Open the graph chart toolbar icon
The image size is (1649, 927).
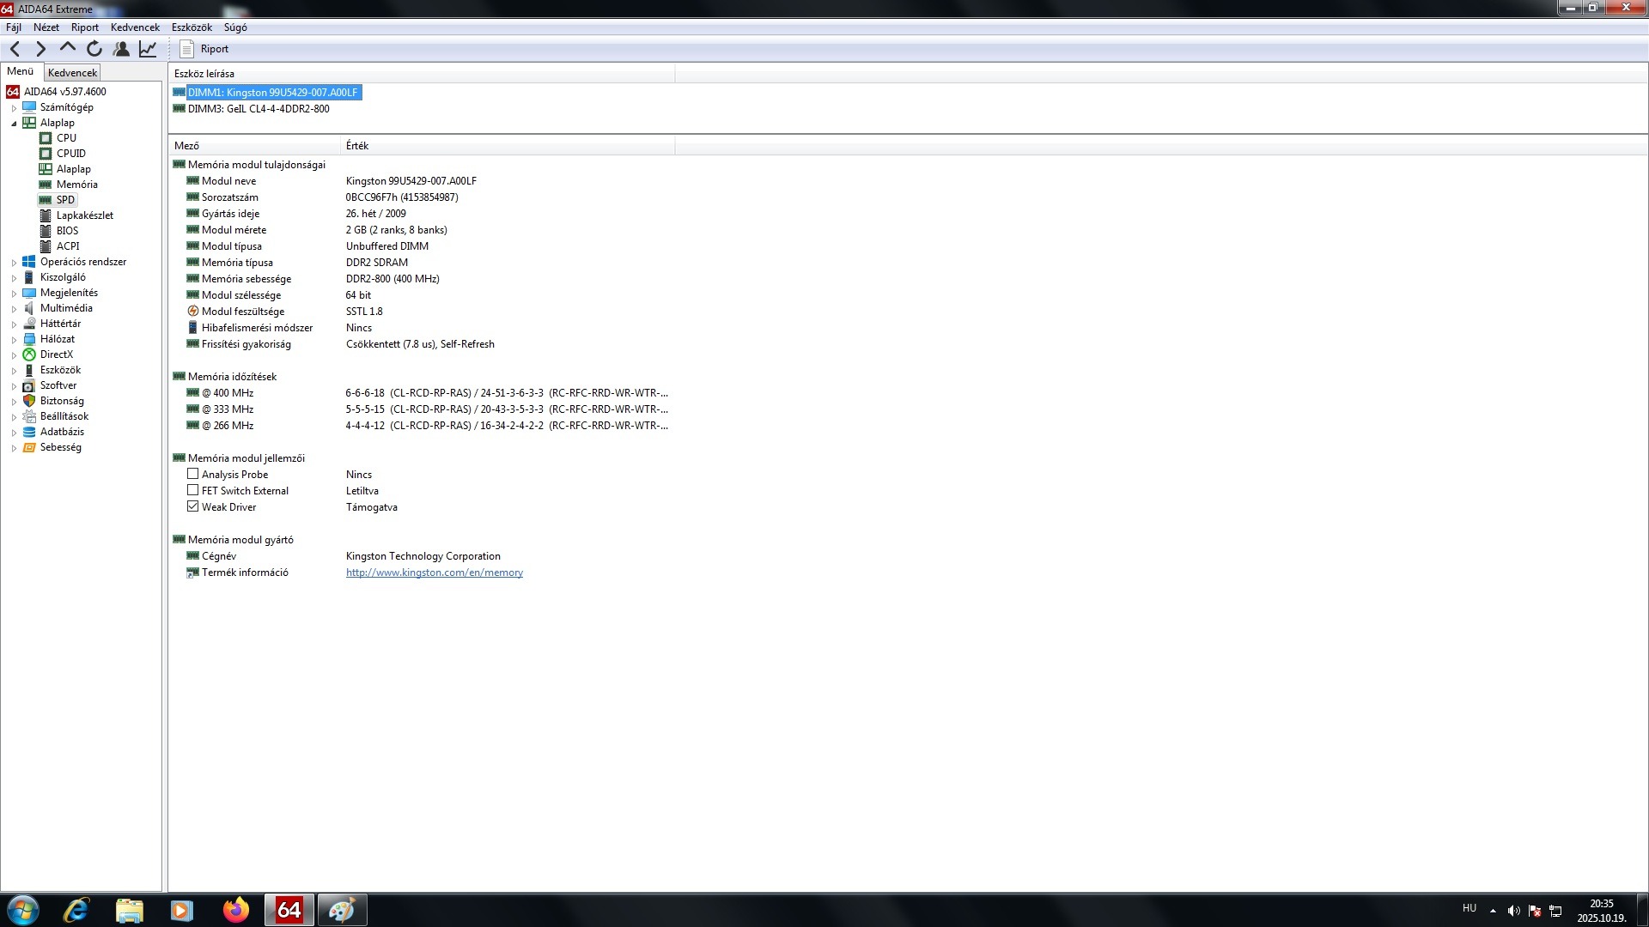(148, 49)
